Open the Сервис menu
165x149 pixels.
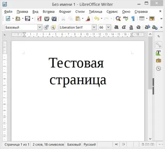coord(112,12)
